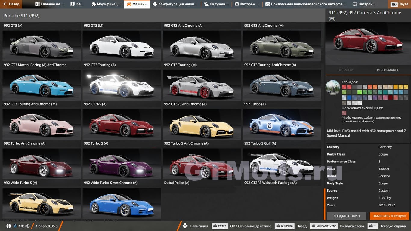Click the 'Custom' source value

[x=384, y=191]
